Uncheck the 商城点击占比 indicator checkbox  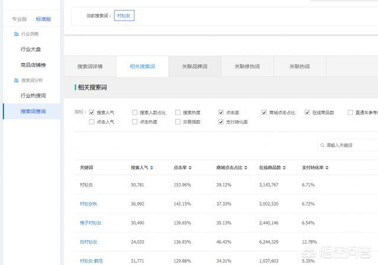pos(264,113)
